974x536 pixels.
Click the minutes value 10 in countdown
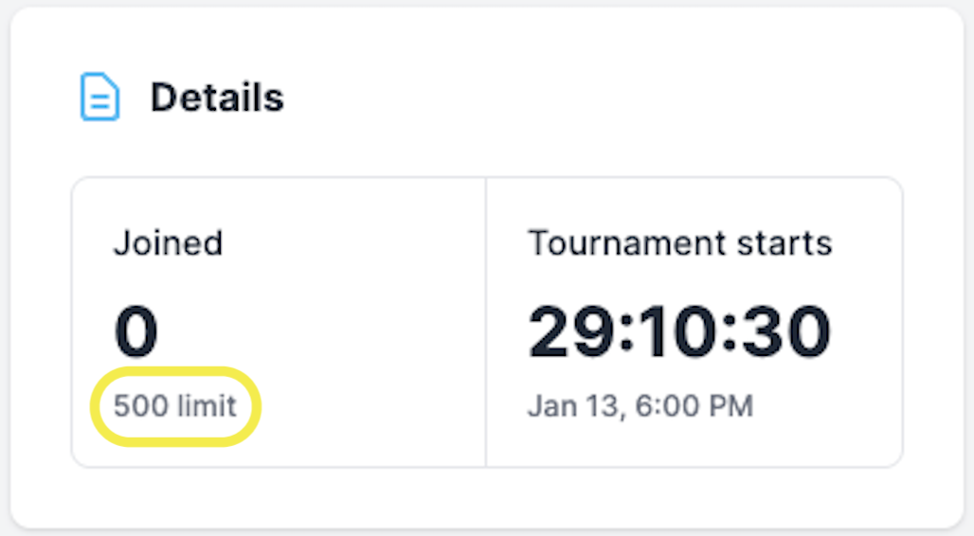tap(678, 331)
